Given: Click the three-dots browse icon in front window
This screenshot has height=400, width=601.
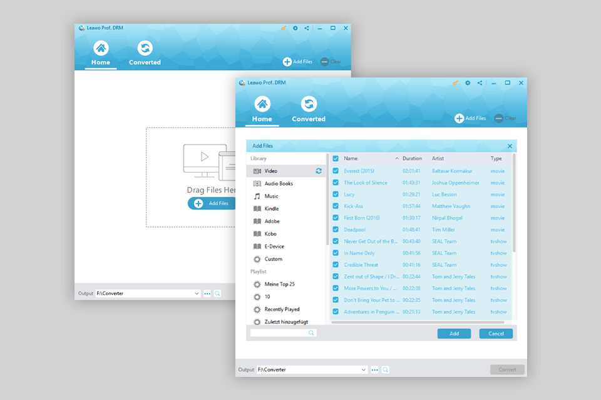Looking at the screenshot, I should [375, 370].
